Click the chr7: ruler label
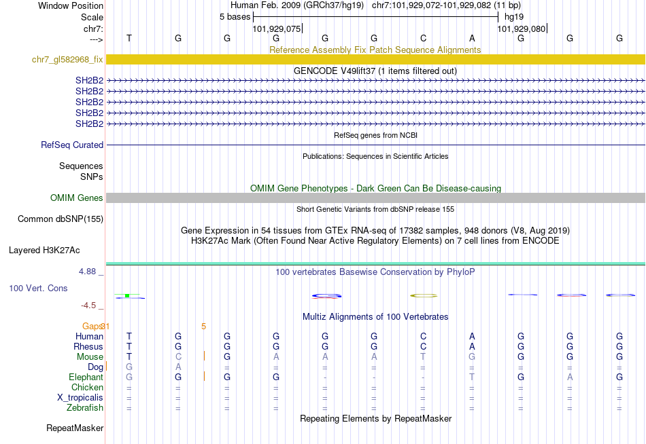Screen dimensions: 646x444 point(93,29)
